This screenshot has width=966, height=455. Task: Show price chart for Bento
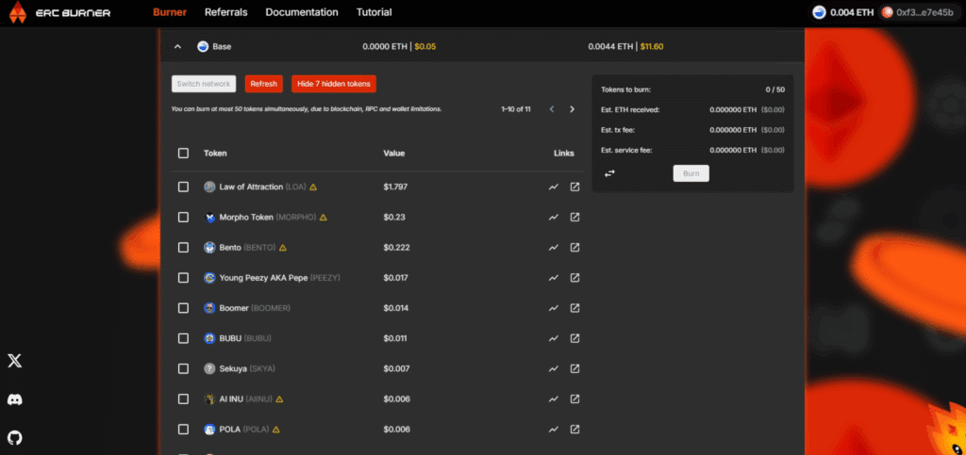[x=553, y=247]
